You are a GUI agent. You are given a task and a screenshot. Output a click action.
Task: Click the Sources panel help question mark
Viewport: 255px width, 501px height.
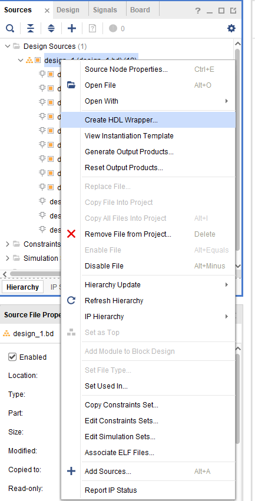(x=198, y=11)
